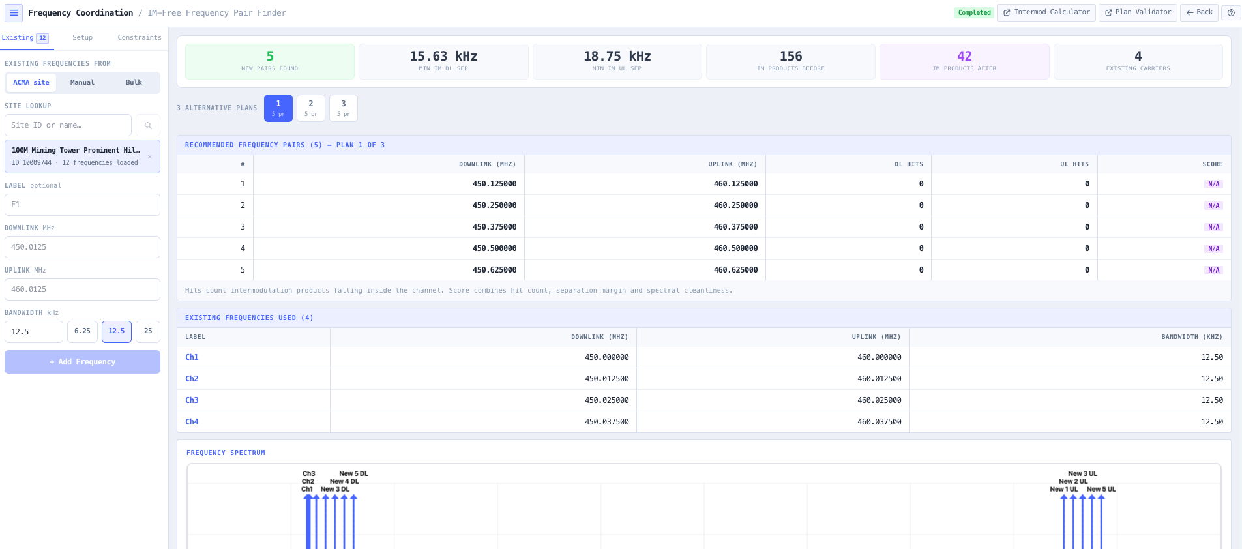Viewport: 1242px width, 549px height.
Task: Click the 156 IM Products Before card
Action: (x=791, y=61)
